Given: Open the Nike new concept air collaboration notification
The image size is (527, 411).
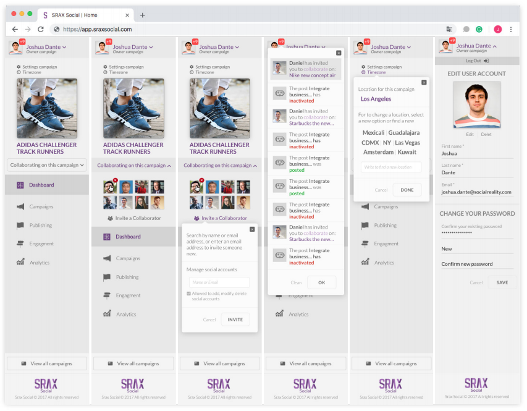Looking at the screenshot, I should 306,69.
